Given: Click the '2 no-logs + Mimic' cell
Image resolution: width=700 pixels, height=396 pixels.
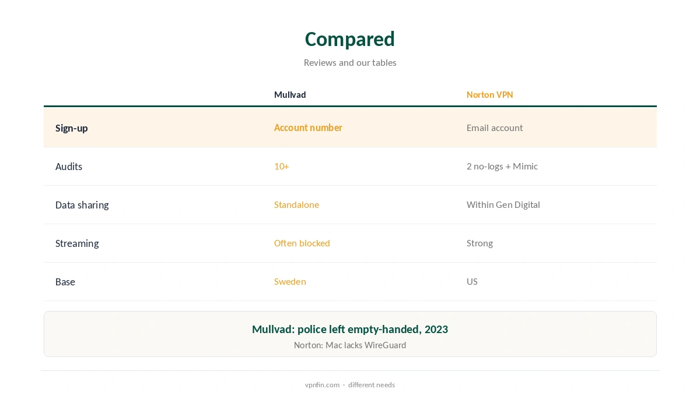Looking at the screenshot, I should [502, 166].
